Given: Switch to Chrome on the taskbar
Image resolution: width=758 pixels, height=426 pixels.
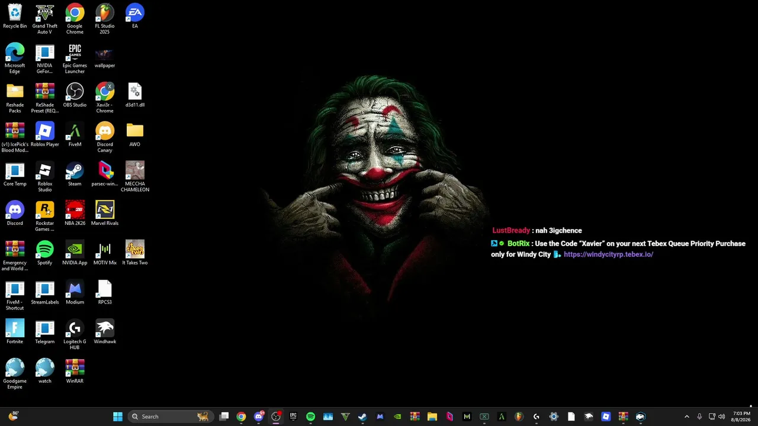Looking at the screenshot, I should (x=241, y=417).
